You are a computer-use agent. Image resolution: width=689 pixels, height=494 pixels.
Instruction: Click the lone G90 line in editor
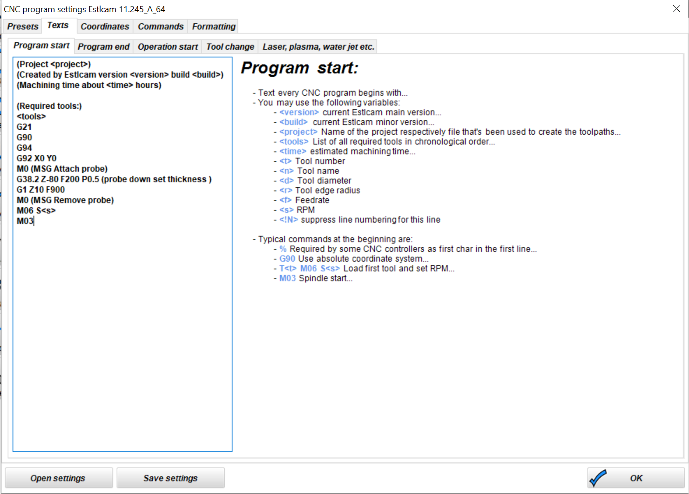pos(24,138)
